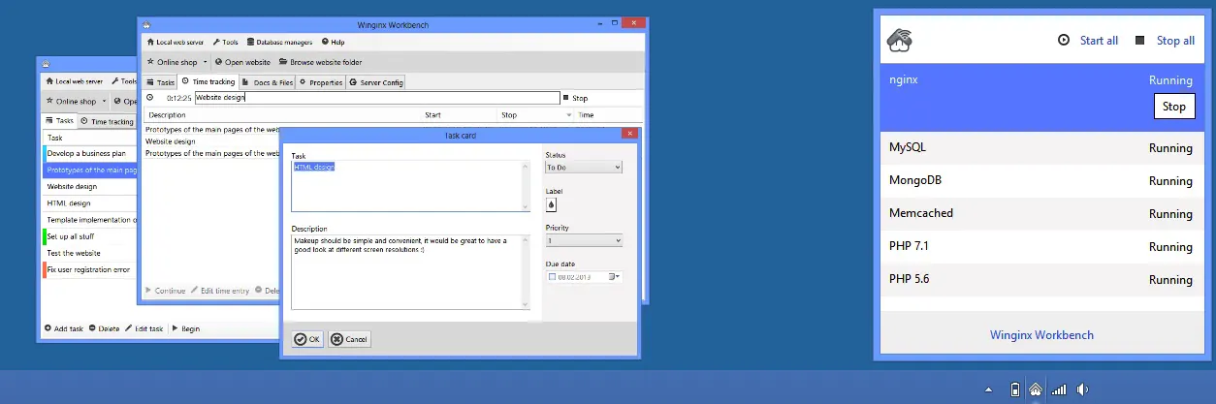This screenshot has width=1216, height=404.
Task: Open the Properties tab
Action: tap(321, 83)
